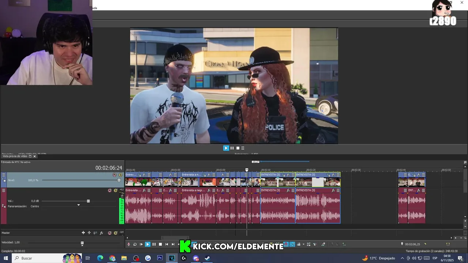Open Photoshop from the Windows taskbar
The width and height of the screenshot is (468, 263).
pyautogui.click(x=160, y=258)
